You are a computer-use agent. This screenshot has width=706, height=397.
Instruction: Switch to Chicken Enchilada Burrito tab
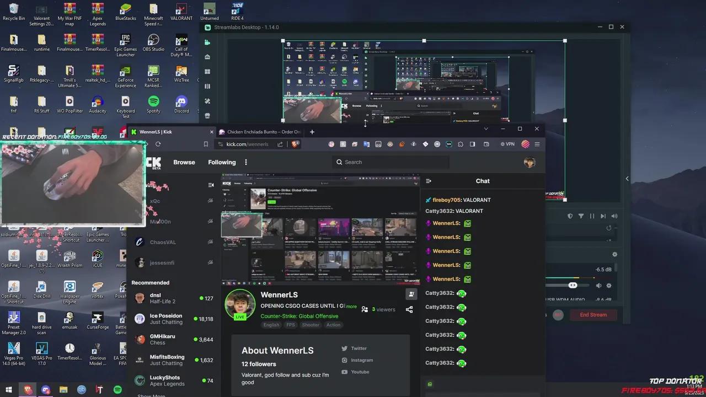(259, 132)
